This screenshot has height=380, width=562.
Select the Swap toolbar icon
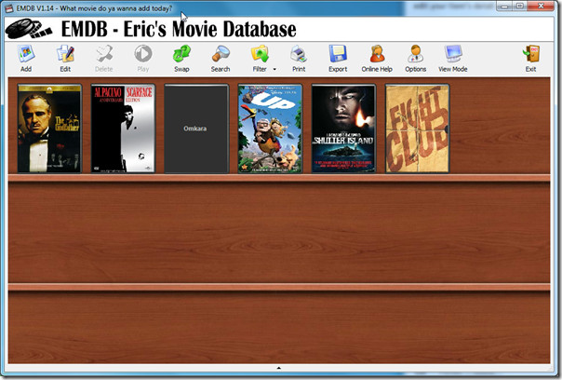181,59
